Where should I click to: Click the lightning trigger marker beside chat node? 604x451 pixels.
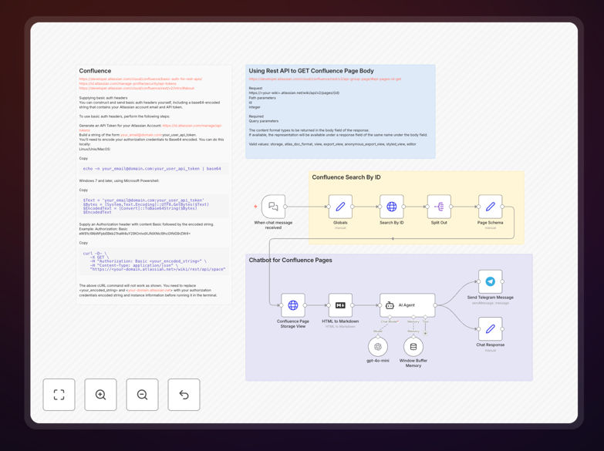[x=255, y=207]
